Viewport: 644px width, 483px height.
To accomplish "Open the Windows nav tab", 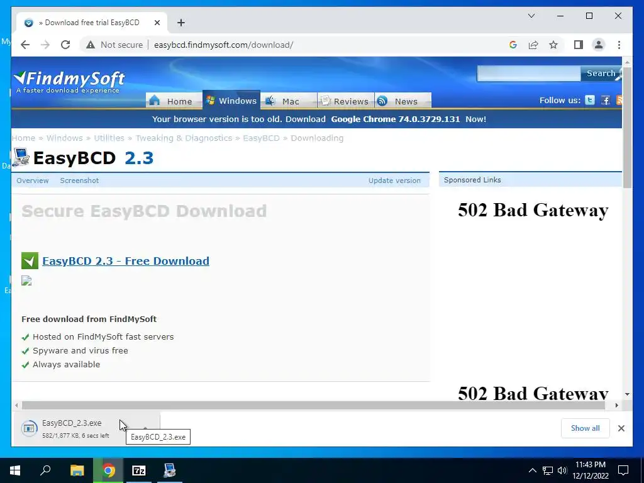I will 231,100.
